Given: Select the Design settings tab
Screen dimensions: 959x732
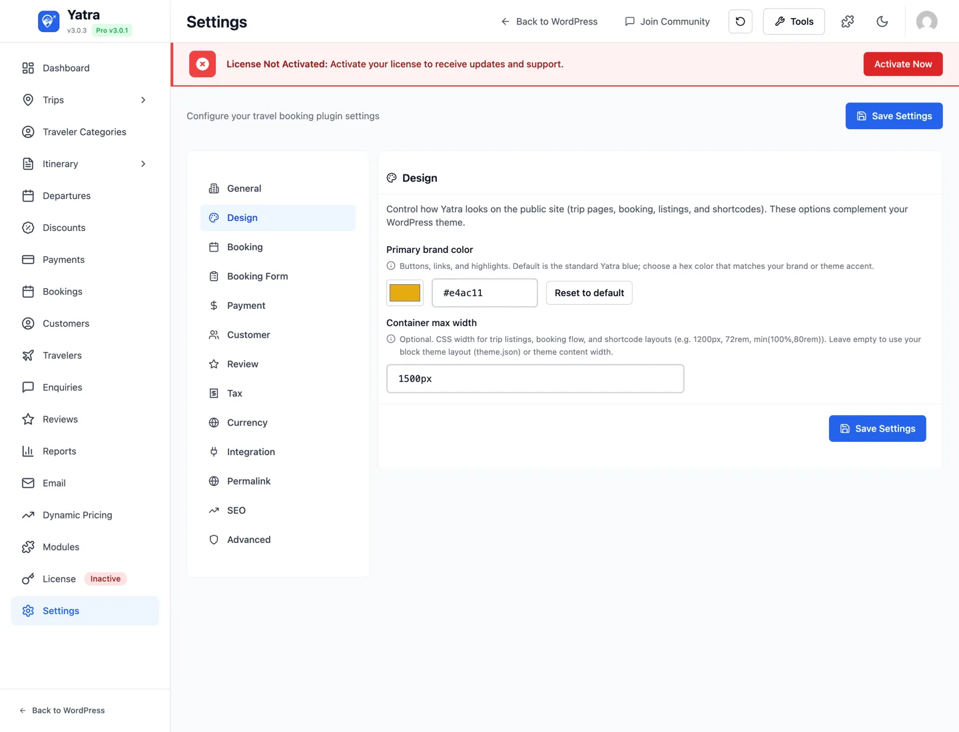Looking at the screenshot, I should click(278, 218).
